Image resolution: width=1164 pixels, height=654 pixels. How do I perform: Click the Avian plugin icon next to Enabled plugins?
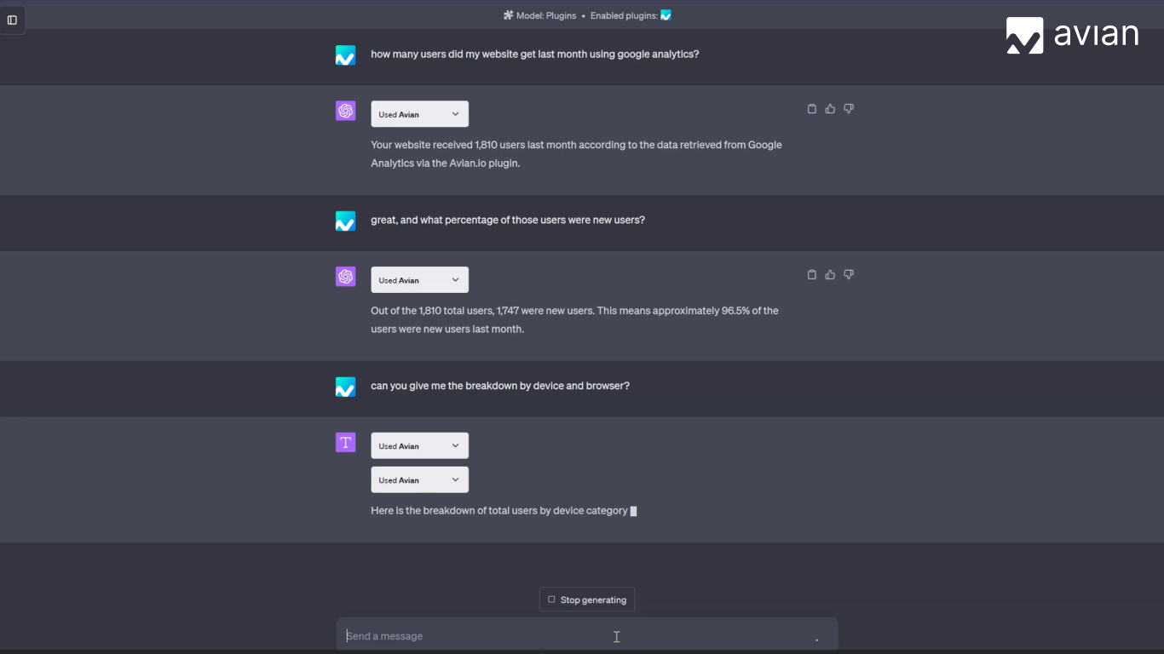click(x=665, y=15)
